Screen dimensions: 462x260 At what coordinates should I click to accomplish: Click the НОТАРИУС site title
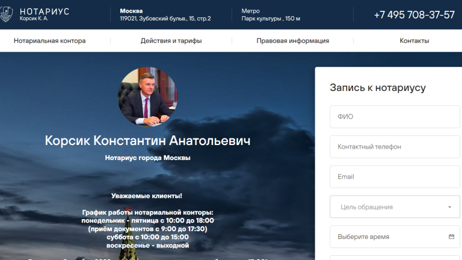point(45,11)
